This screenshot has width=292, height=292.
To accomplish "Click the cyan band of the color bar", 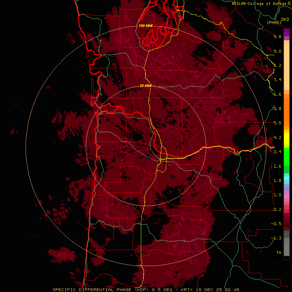I will [x=286, y=178].
